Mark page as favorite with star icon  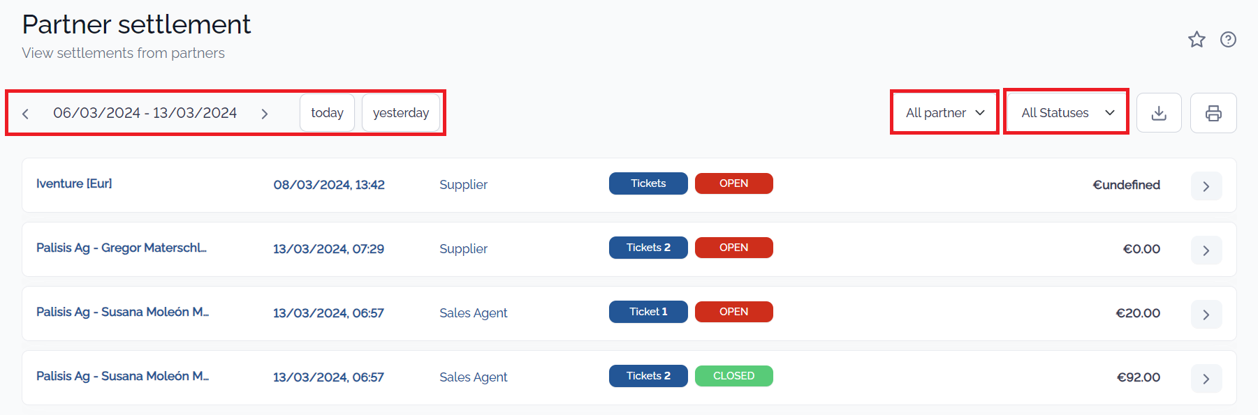tap(1197, 40)
